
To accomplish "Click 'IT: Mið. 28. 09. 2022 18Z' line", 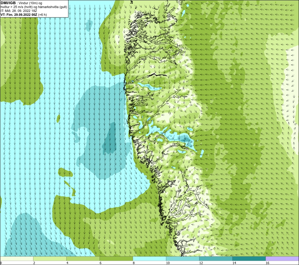I will [x=19, y=11].
